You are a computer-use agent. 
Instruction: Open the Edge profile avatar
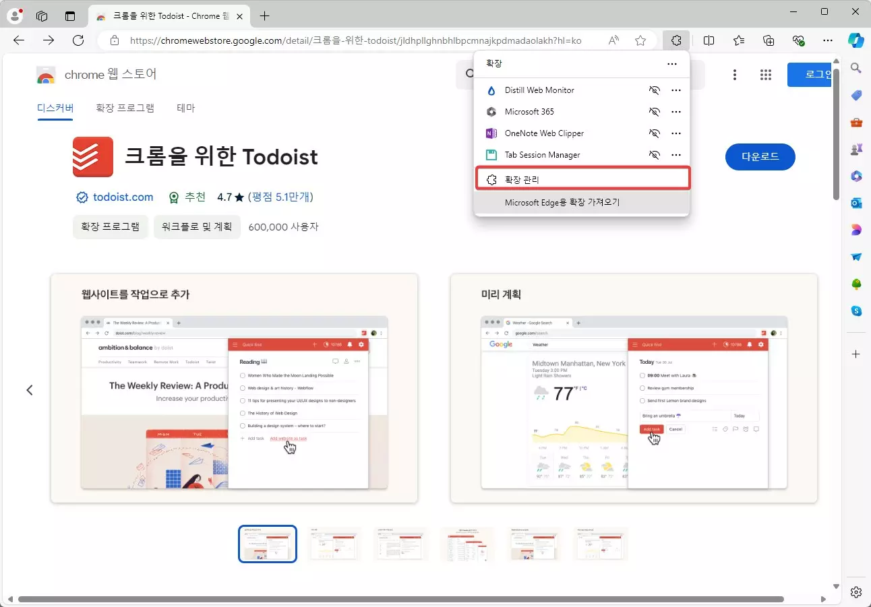point(14,15)
